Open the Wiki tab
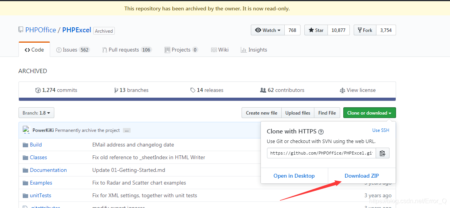The image size is (450, 208). pyautogui.click(x=220, y=50)
